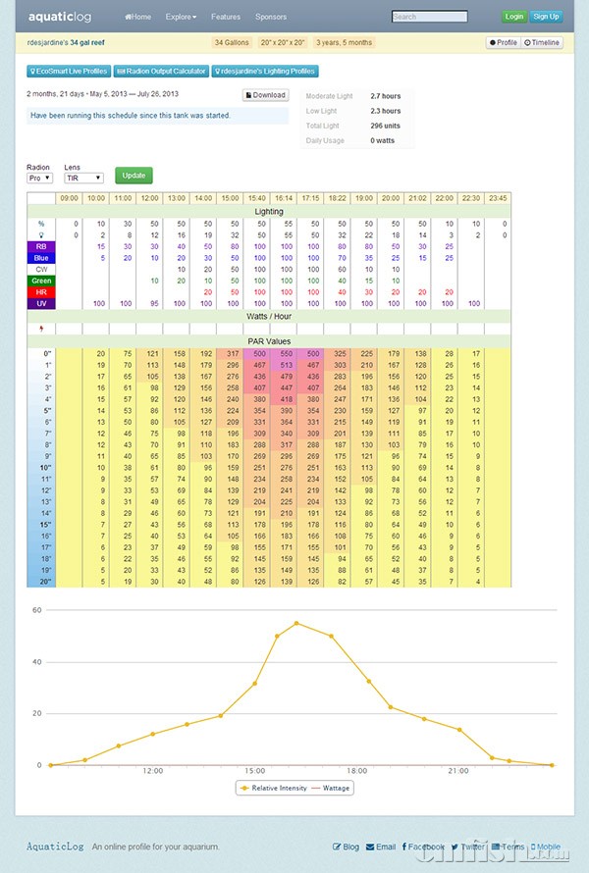Click the RB royal blue channel swatch
The width and height of the screenshot is (589, 873).
point(40,246)
